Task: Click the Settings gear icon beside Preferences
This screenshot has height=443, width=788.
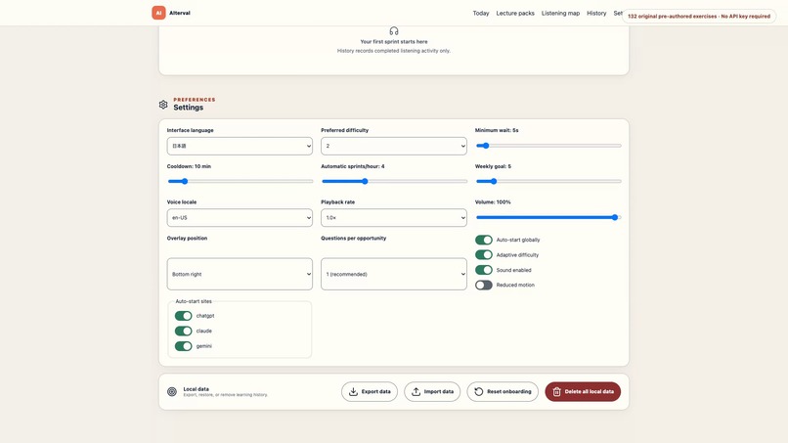Action: pyautogui.click(x=163, y=105)
